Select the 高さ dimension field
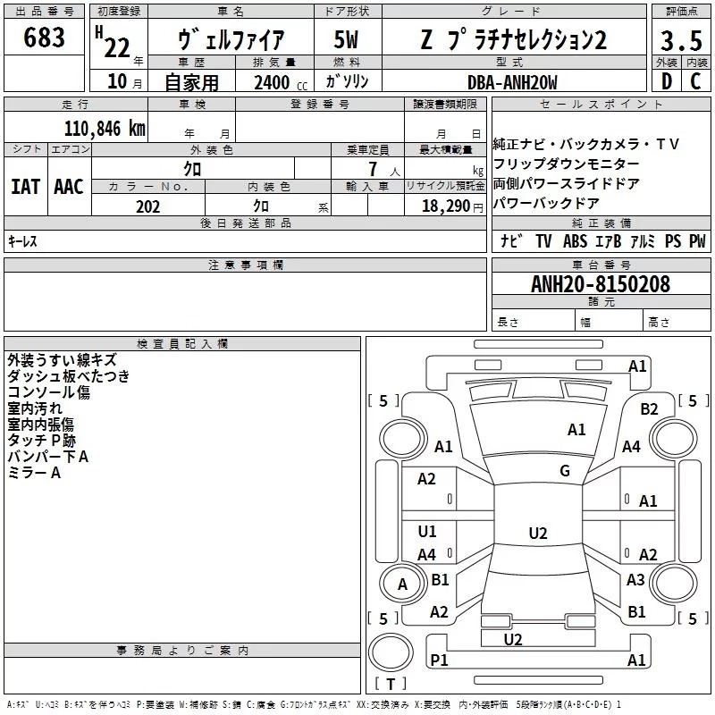The width and height of the screenshot is (715, 715). pos(677,322)
